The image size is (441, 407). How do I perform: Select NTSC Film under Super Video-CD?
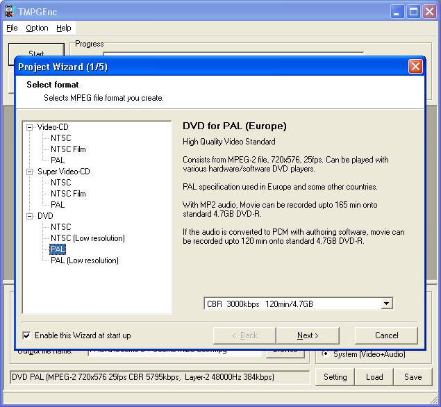pos(68,194)
